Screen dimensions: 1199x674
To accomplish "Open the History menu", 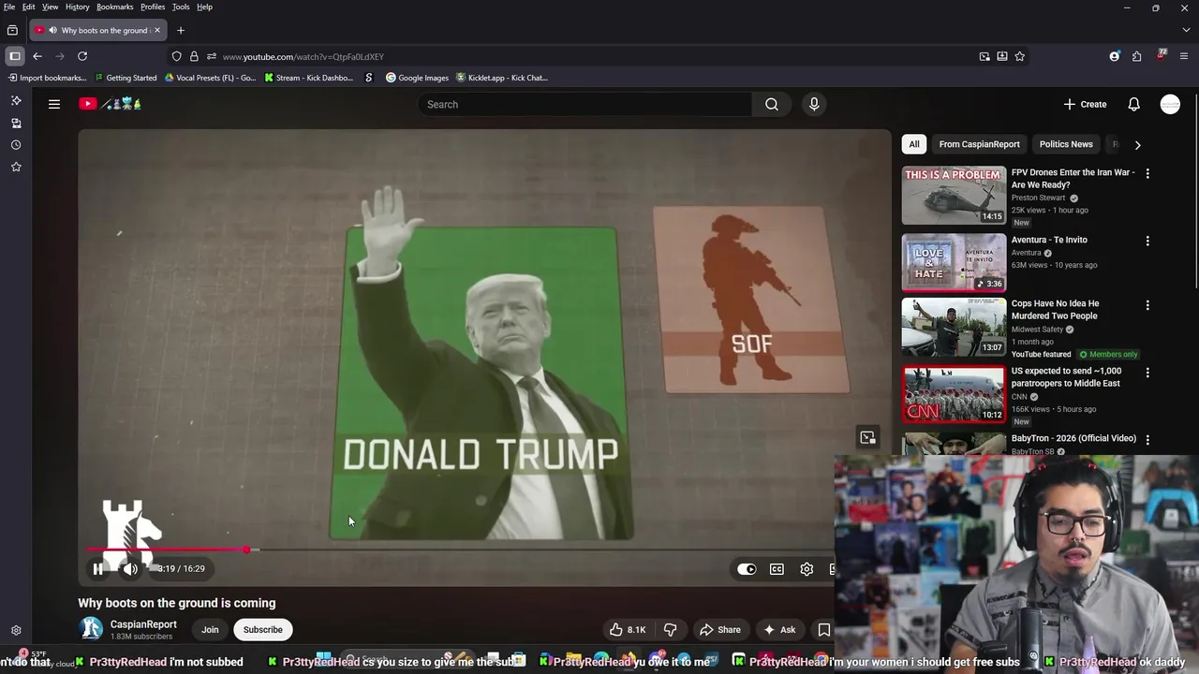I will pyautogui.click(x=78, y=7).
